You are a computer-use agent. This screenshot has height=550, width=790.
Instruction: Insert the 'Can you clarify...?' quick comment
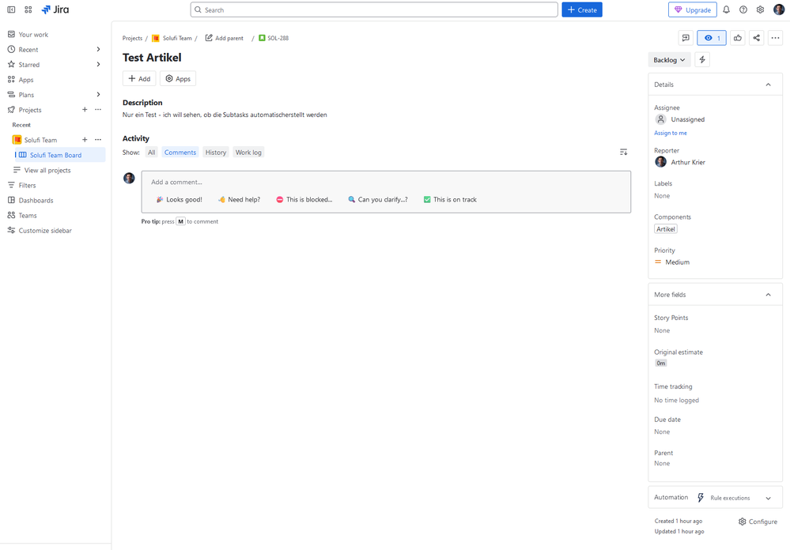pyautogui.click(x=378, y=199)
